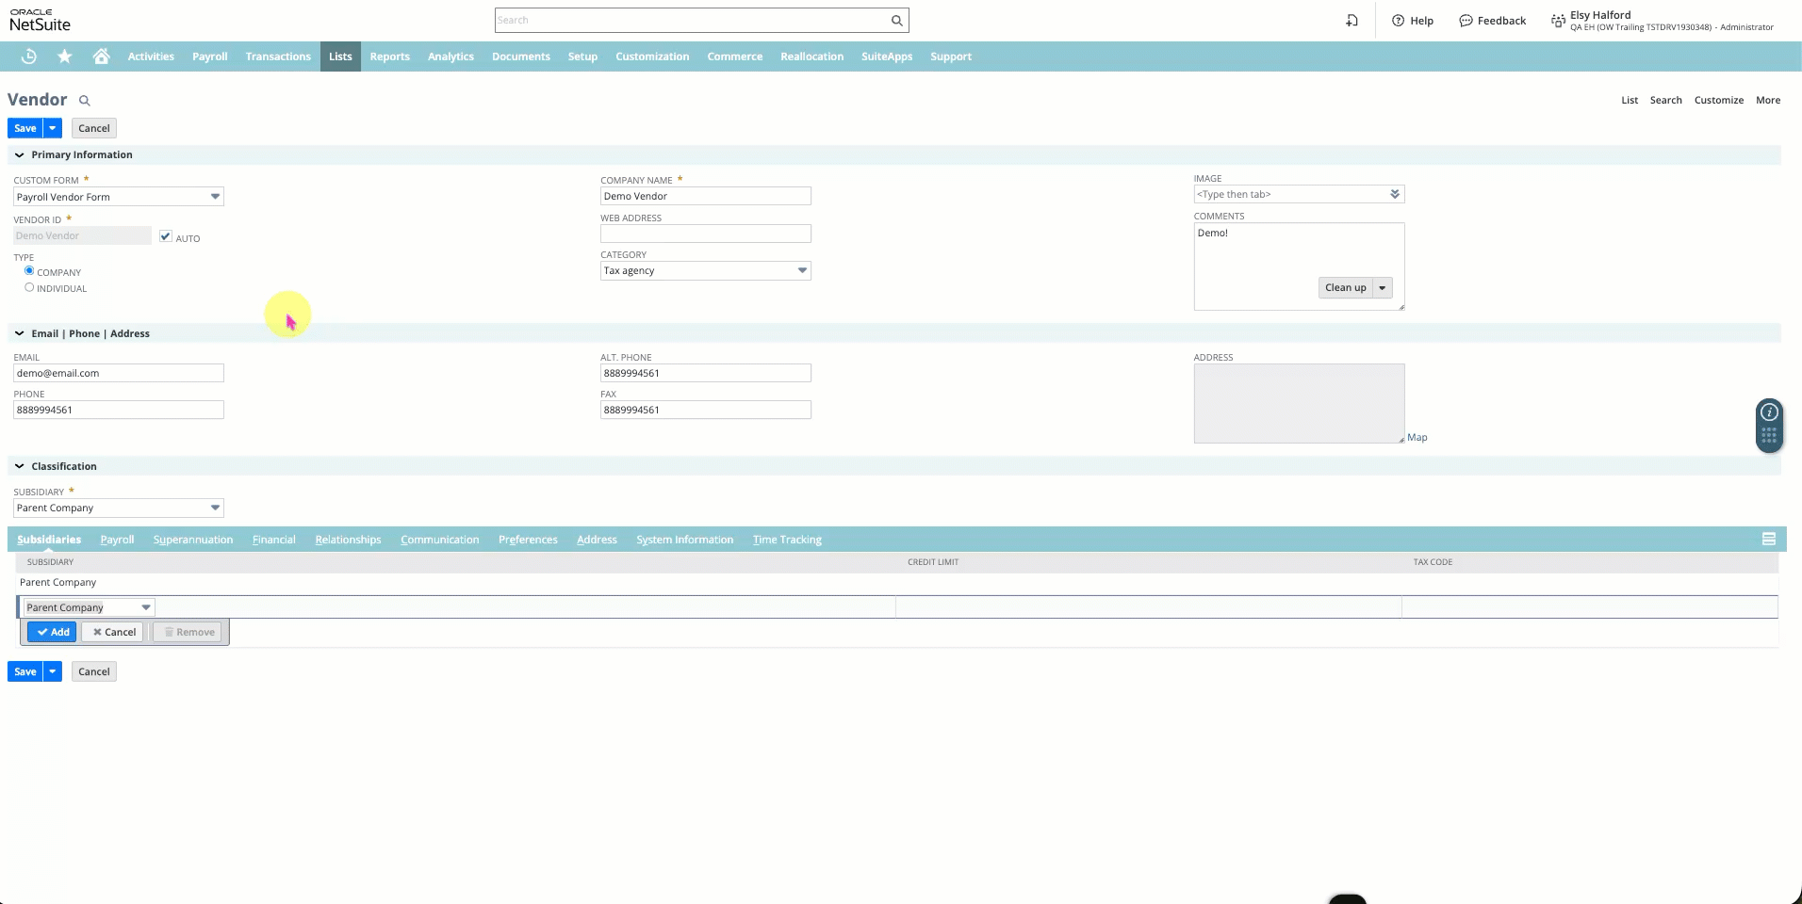Click the global search magnifier icon

(896, 20)
